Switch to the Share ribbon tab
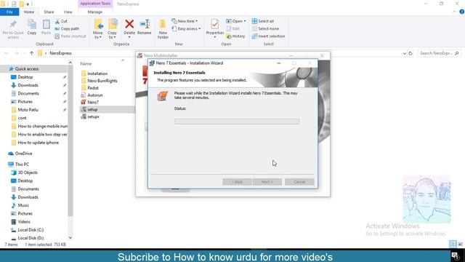The image size is (465, 262). pyautogui.click(x=49, y=12)
